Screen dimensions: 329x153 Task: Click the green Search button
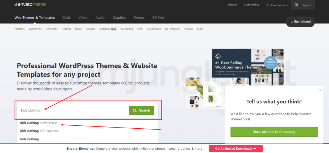141,110
